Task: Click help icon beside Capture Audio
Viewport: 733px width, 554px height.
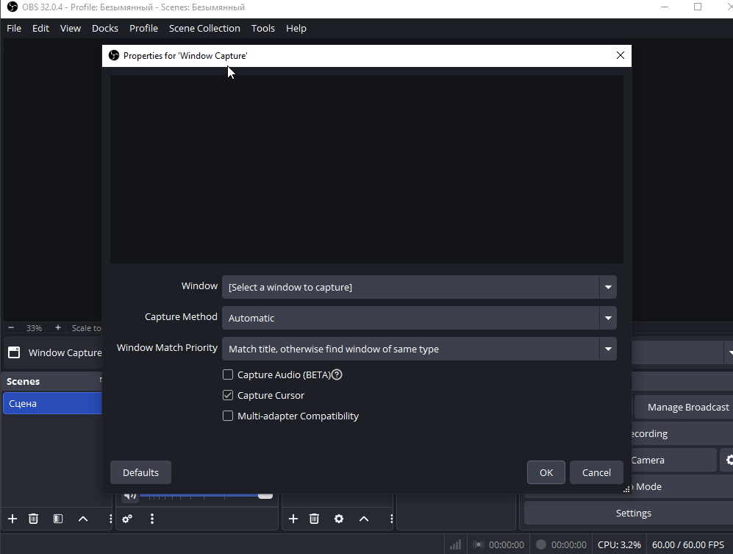Action: pyautogui.click(x=337, y=374)
